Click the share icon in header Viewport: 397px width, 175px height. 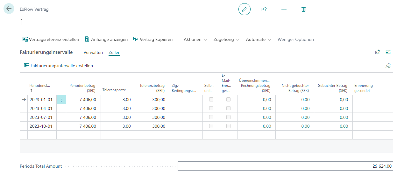(x=264, y=9)
